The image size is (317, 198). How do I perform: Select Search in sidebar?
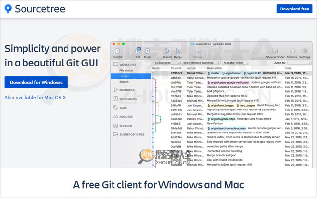124,82
